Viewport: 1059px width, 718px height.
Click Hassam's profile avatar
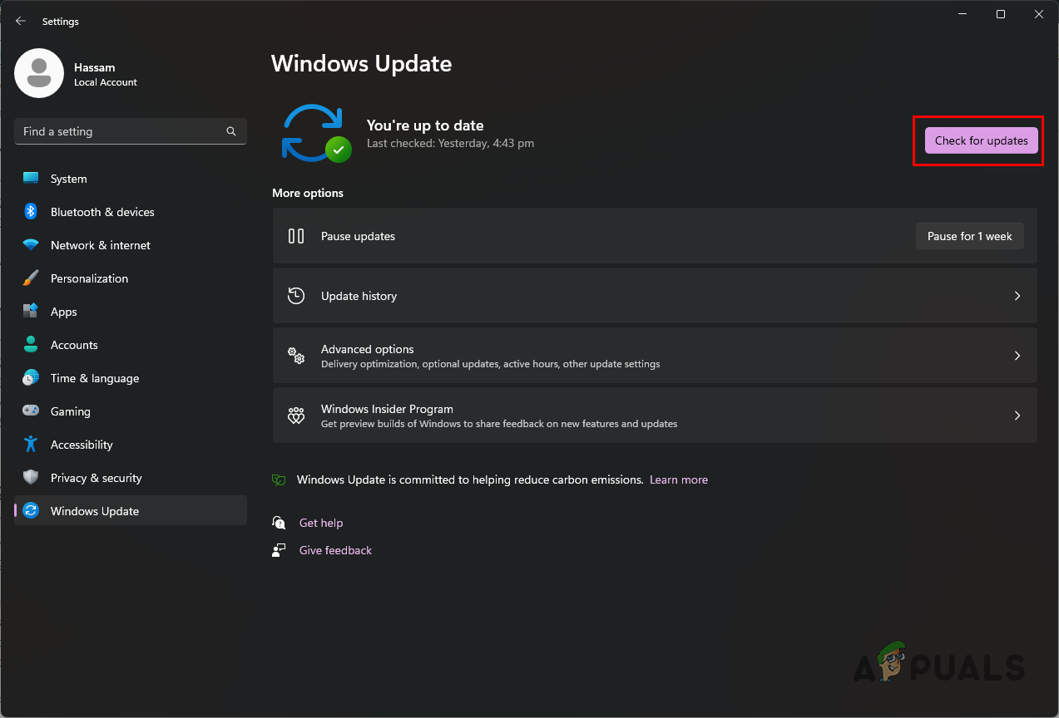pyautogui.click(x=40, y=73)
